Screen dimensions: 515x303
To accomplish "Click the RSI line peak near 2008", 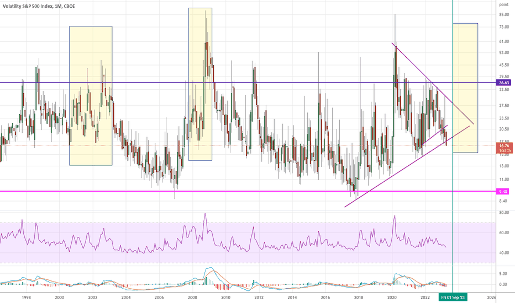I will click(205, 214).
